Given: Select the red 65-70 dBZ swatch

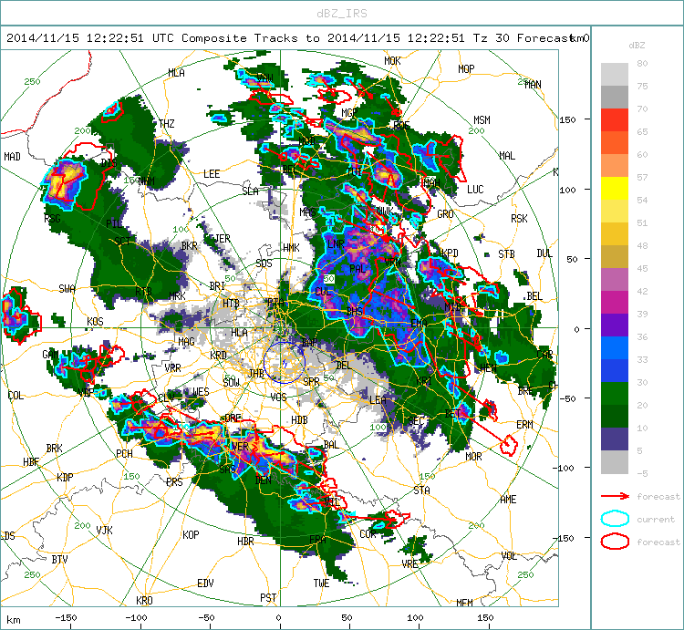Looking at the screenshot, I should (x=615, y=119).
